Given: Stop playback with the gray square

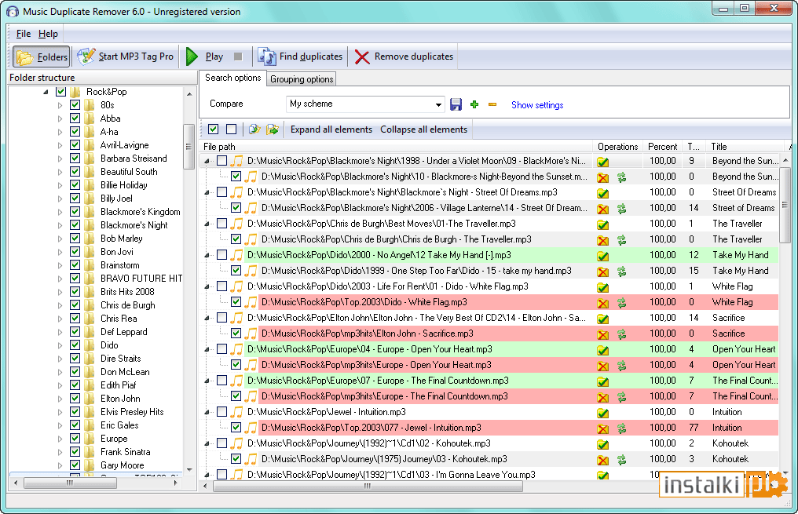Looking at the screenshot, I should coord(238,57).
